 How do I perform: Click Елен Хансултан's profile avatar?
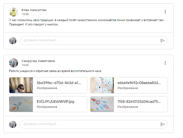click(x=13, y=12)
